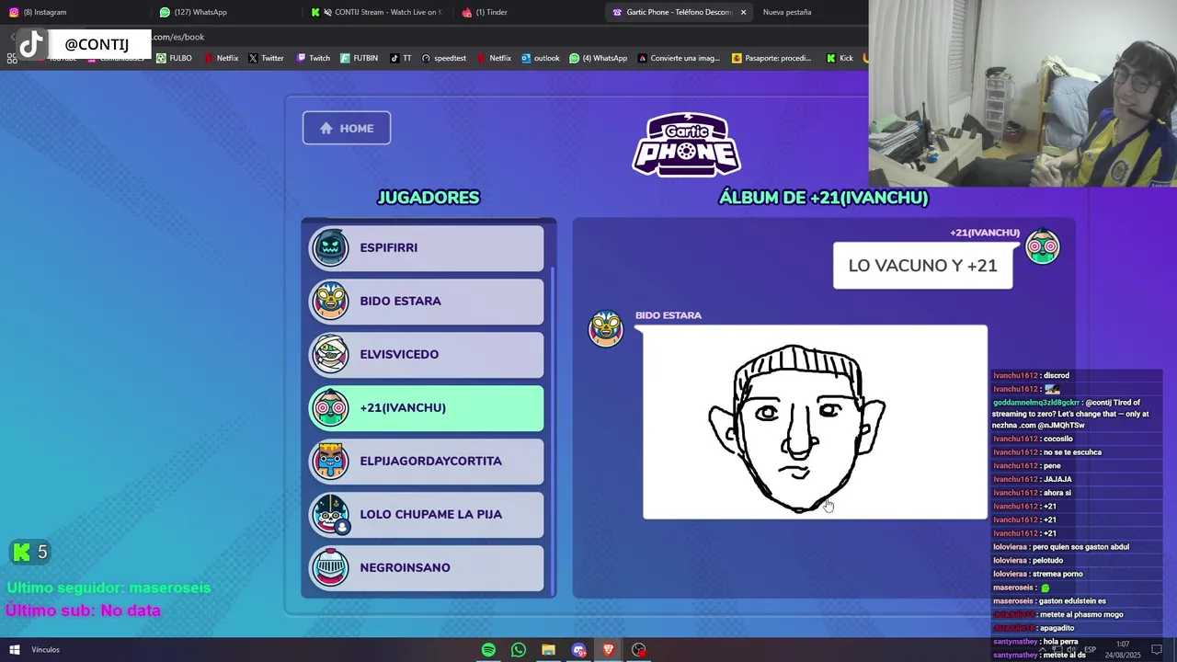Open the Netflix bookmark beside outlook
1177x662 pixels.
[494, 58]
